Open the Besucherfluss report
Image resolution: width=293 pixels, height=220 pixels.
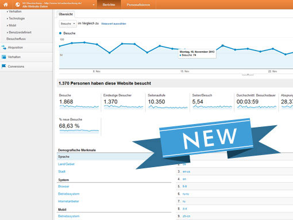pyautogui.click(x=16, y=39)
